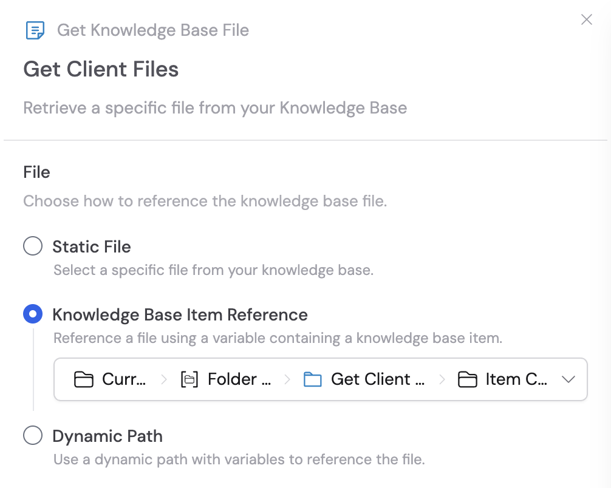Screen dimensions: 611x488
Task: Click the Knowledge Base File note icon
Action: tap(35, 30)
